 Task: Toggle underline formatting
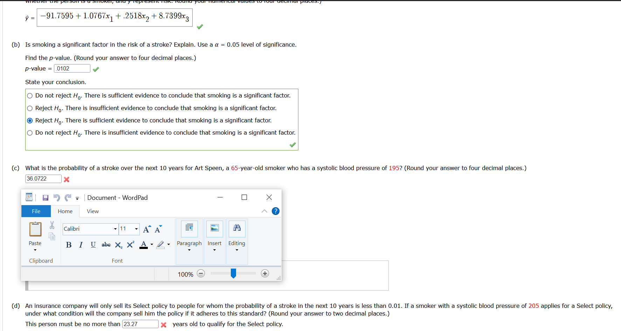93,245
